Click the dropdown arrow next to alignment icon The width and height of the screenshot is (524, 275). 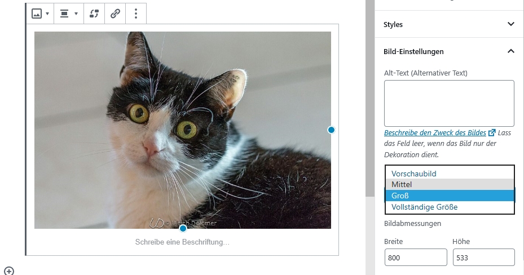point(76,14)
